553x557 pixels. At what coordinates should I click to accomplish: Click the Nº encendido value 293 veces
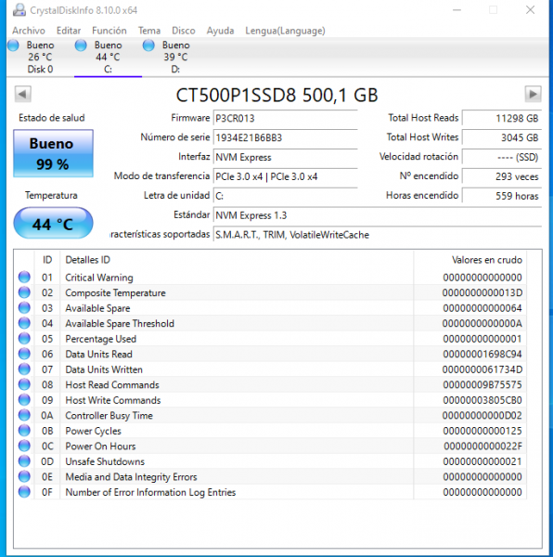[x=502, y=176]
